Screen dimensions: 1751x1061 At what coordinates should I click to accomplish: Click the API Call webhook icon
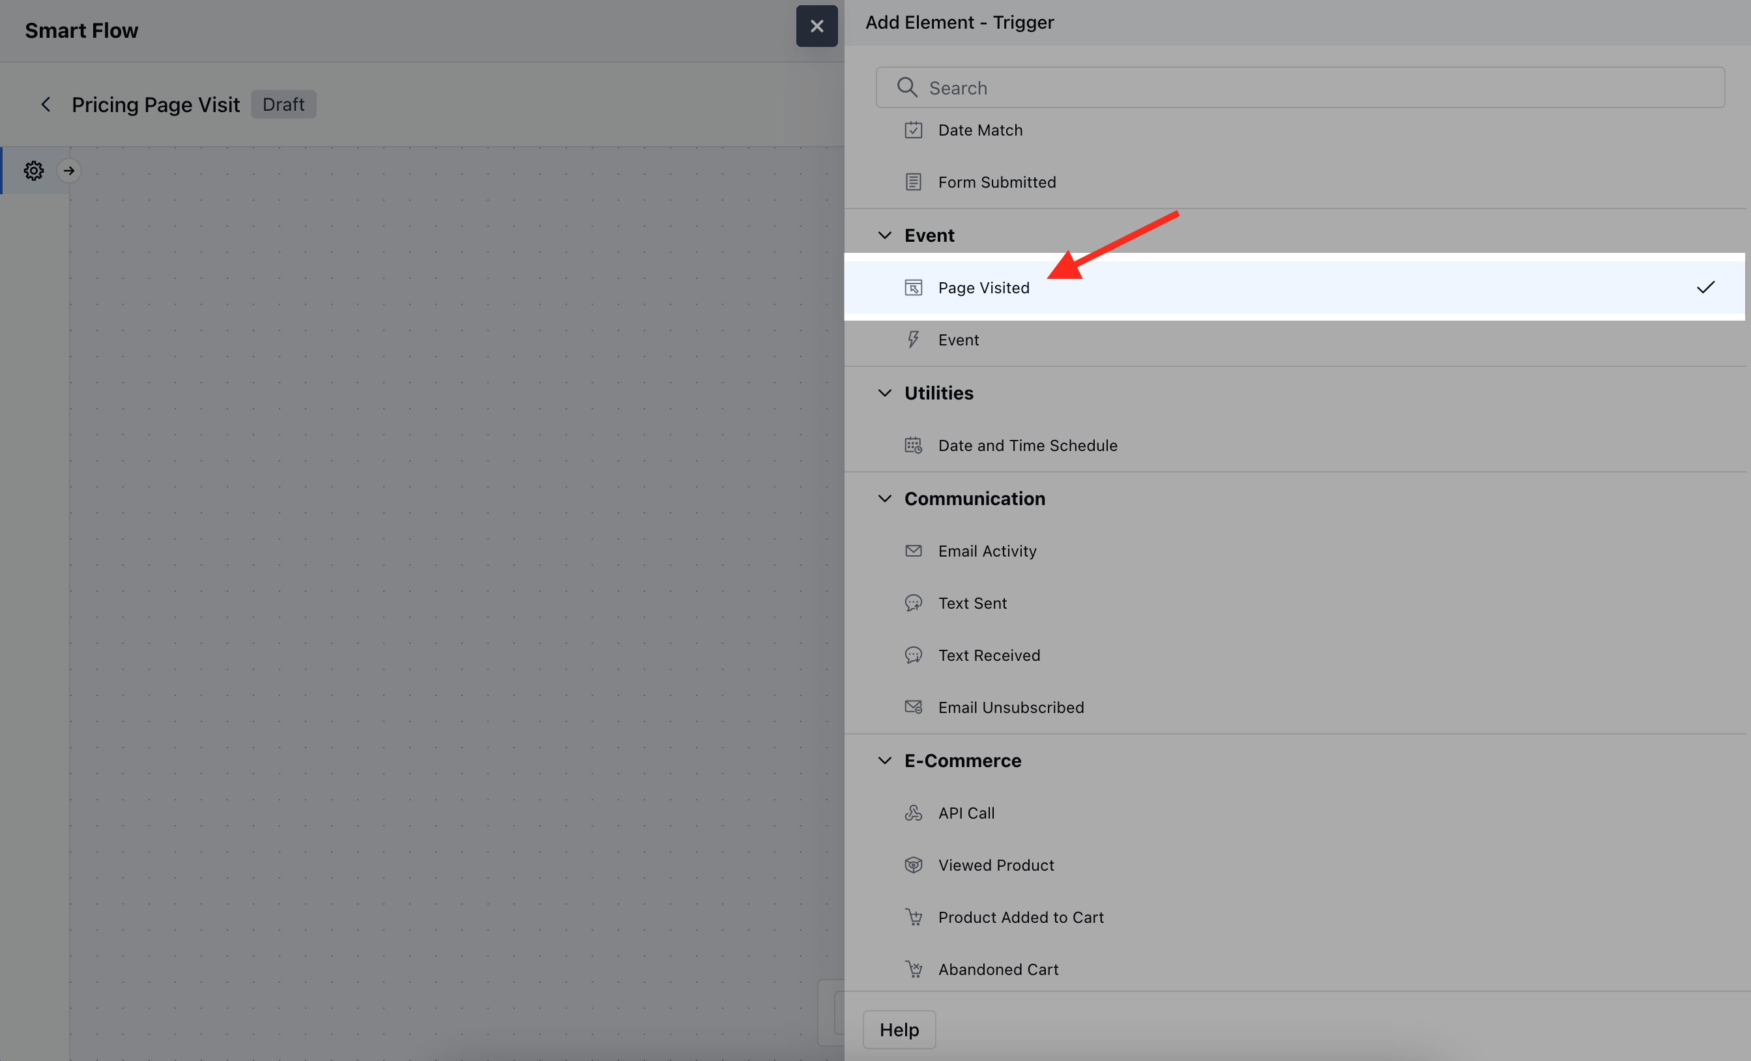pos(913,813)
